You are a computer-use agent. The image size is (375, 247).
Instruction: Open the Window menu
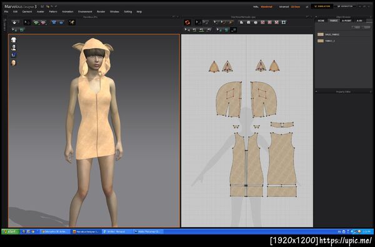114,11
